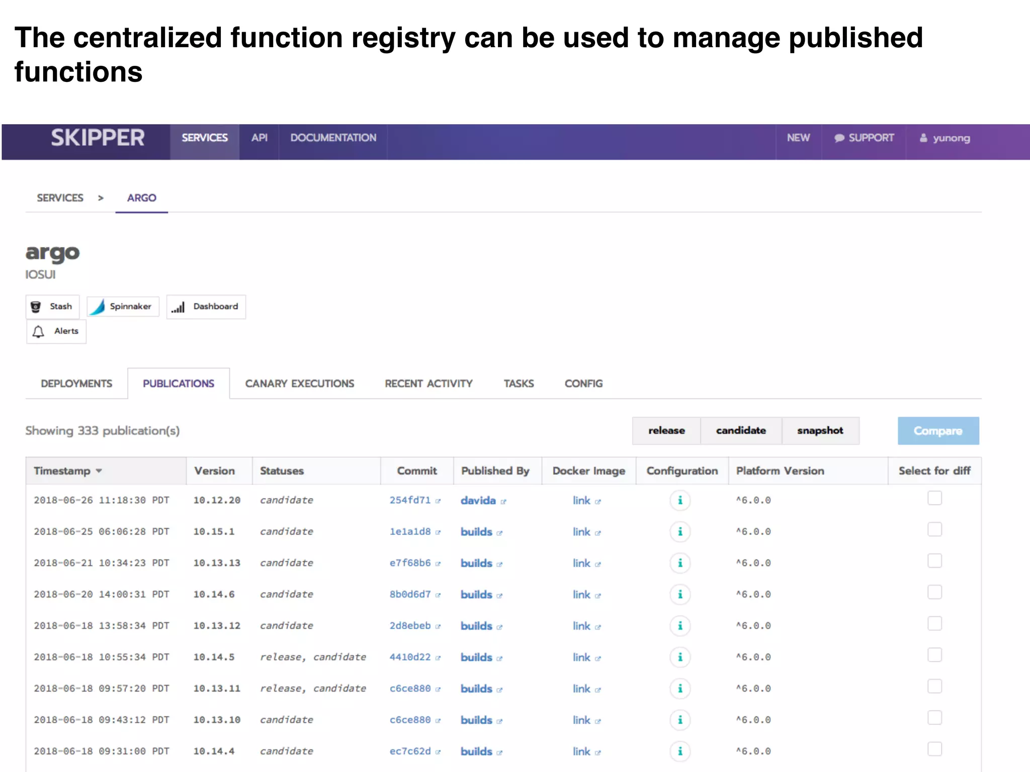Screen dimensions: 1030x772
Task: Open commit 8b0d6d7 link
Action: click(410, 595)
